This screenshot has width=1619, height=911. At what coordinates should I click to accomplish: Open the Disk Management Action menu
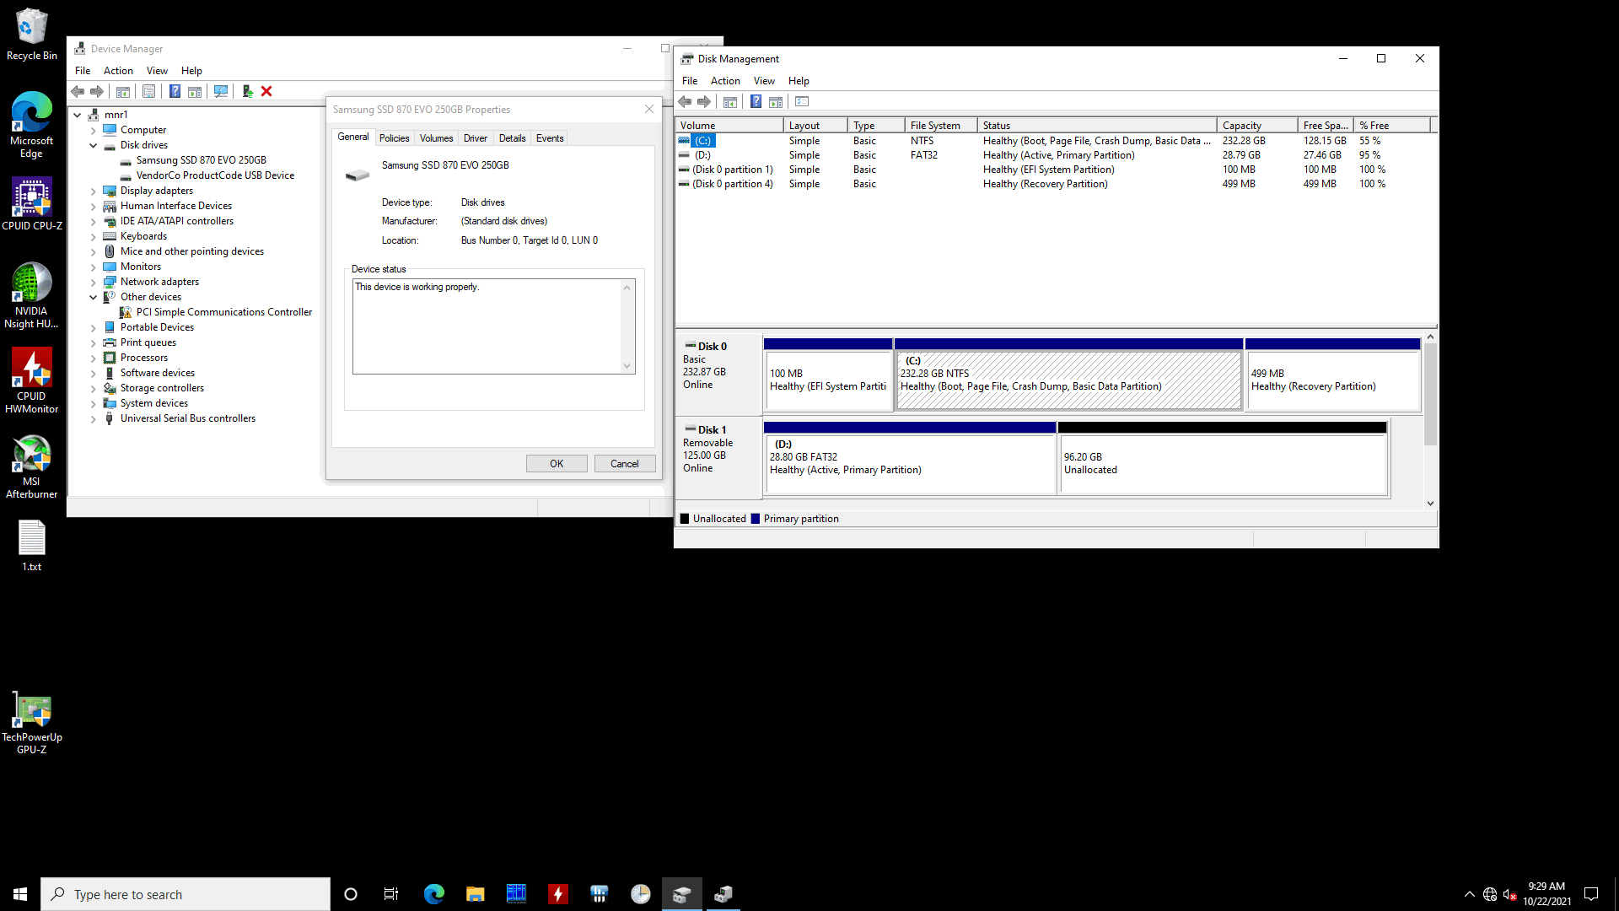point(723,80)
